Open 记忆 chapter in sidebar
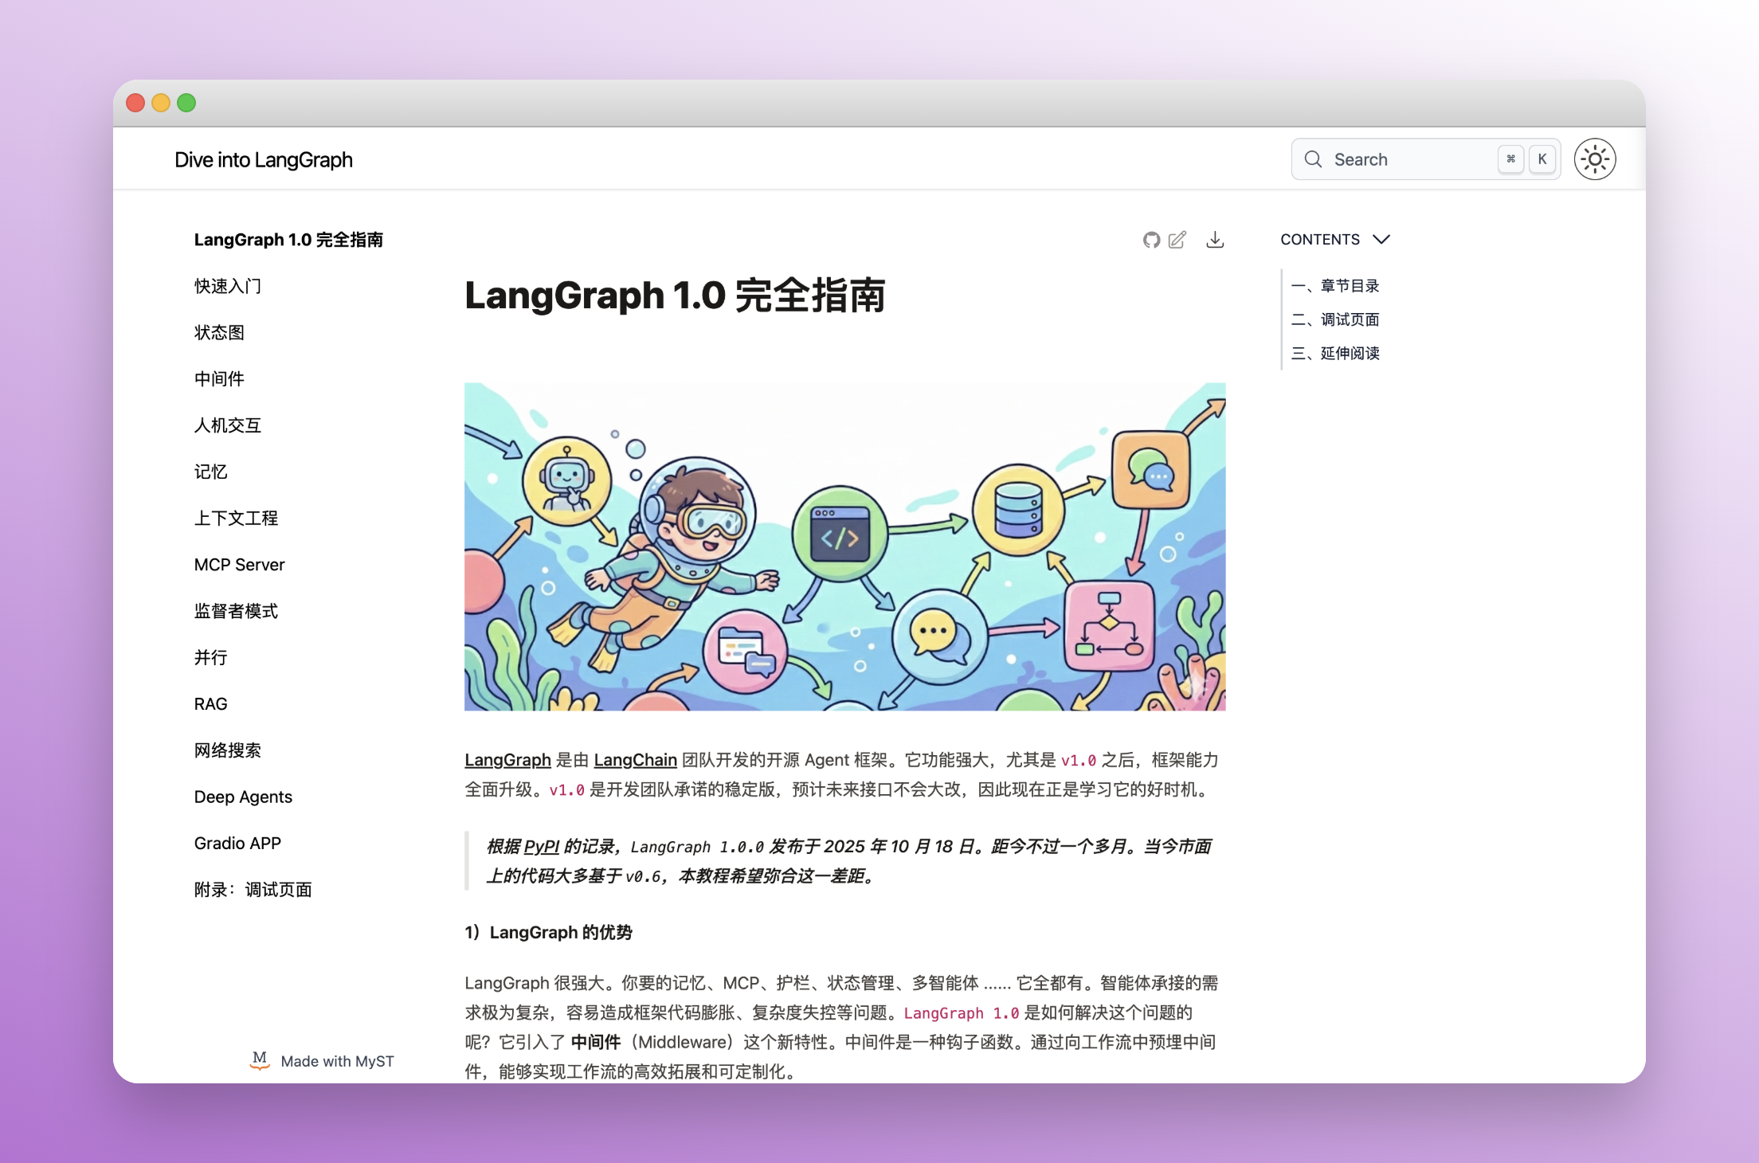Image resolution: width=1759 pixels, height=1163 pixels. (x=211, y=472)
